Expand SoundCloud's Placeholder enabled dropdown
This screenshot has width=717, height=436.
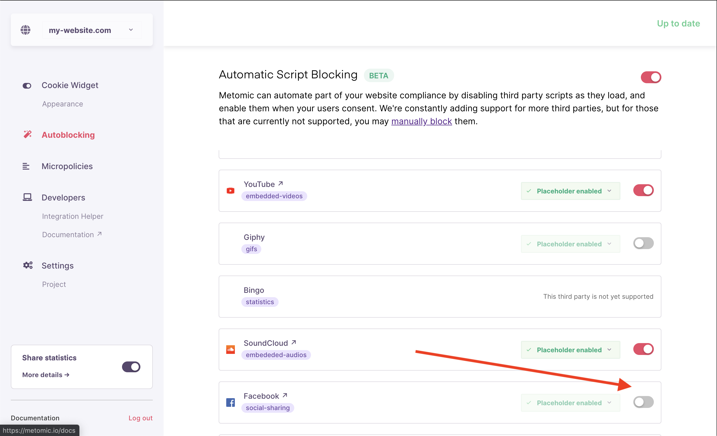point(570,350)
